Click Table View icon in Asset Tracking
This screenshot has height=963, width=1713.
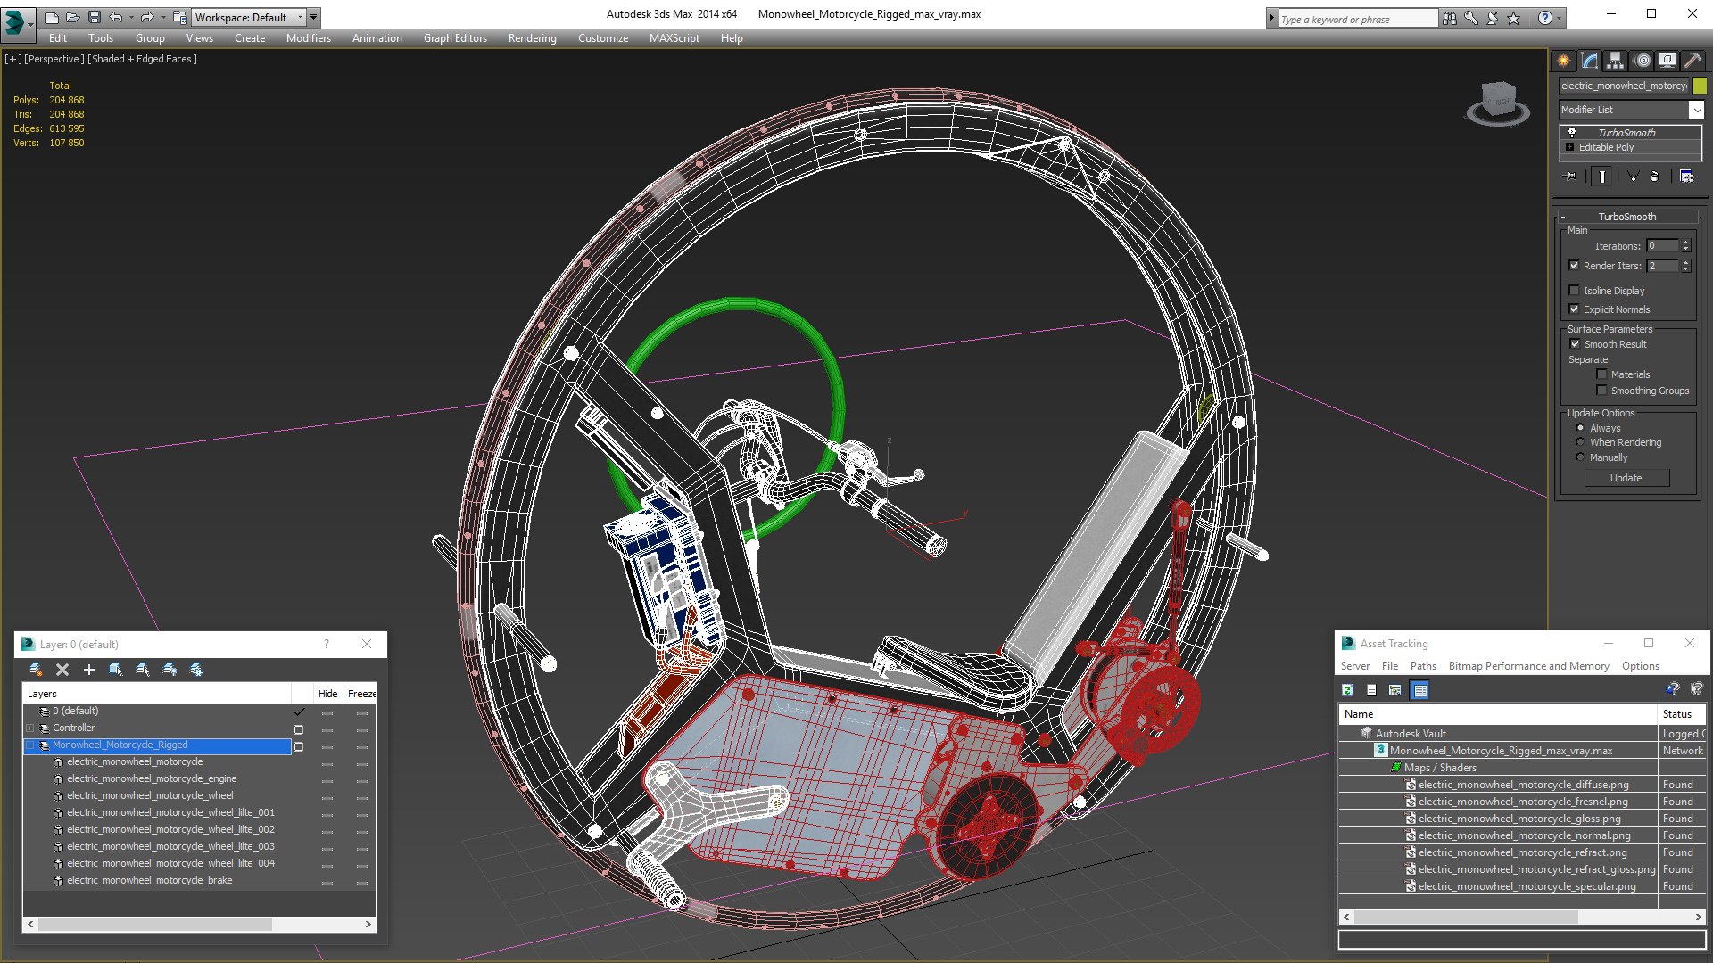(x=1420, y=690)
